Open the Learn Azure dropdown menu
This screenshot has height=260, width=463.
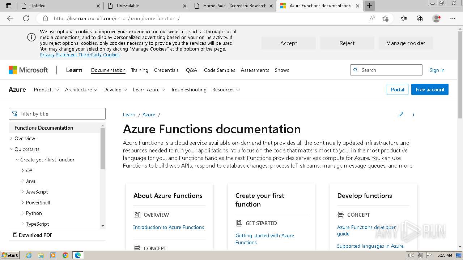[x=149, y=90]
